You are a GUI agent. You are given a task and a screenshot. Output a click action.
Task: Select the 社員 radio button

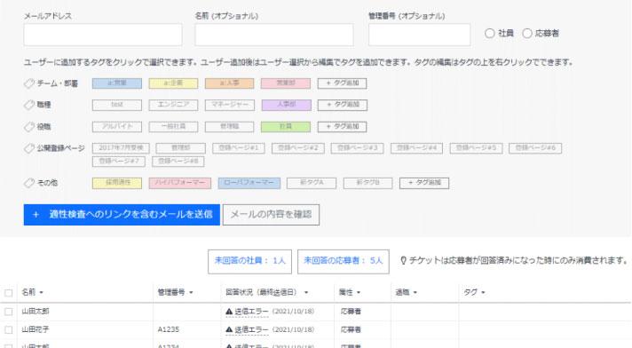(490, 34)
